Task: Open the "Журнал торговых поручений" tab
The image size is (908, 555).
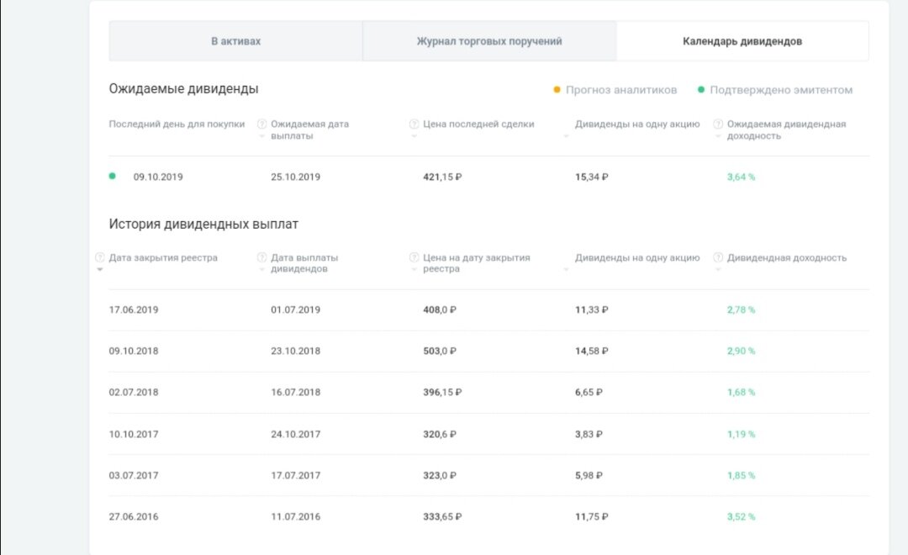Action: coord(489,41)
